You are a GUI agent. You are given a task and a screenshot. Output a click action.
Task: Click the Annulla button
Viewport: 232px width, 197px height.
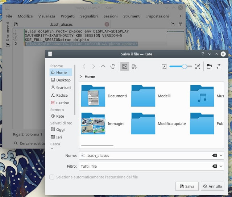coord(212,186)
